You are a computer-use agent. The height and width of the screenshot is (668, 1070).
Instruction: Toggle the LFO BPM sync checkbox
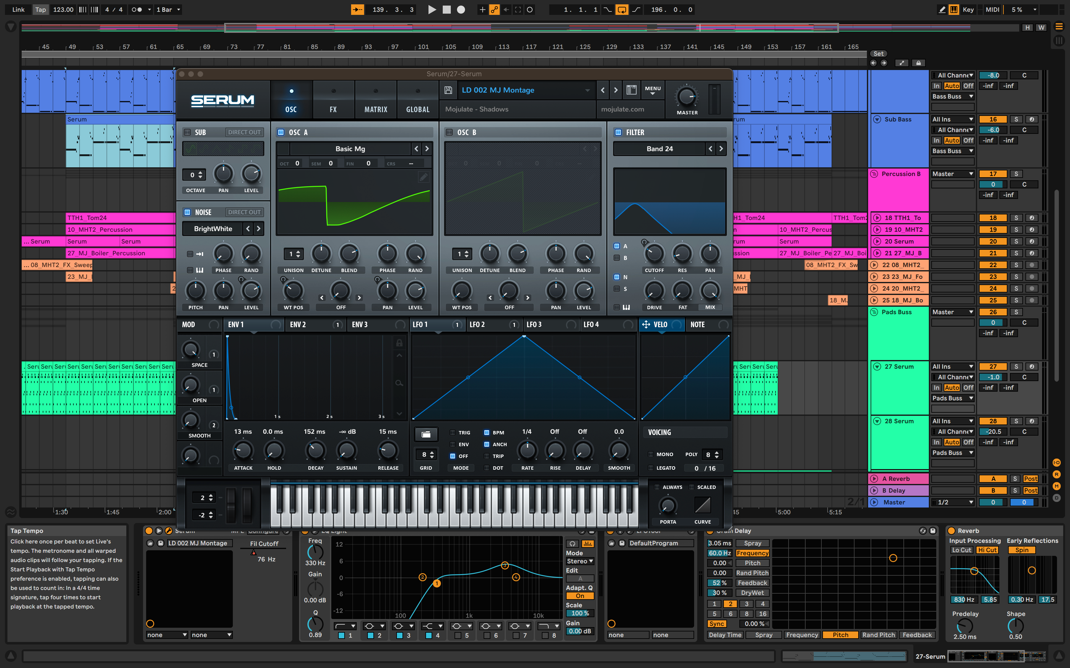[486, 433]
